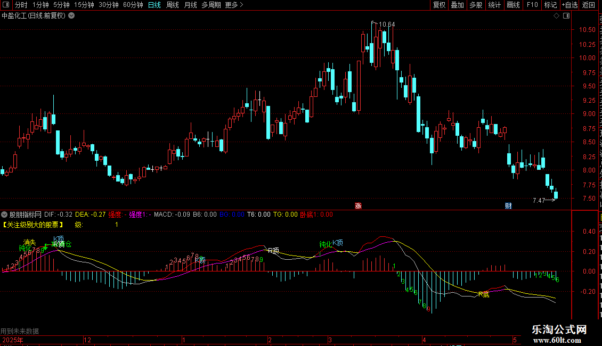Open the 股朋指标网 indicator dropdown
Viewport: 602px width, 346px height.
(x=4, y=215)
